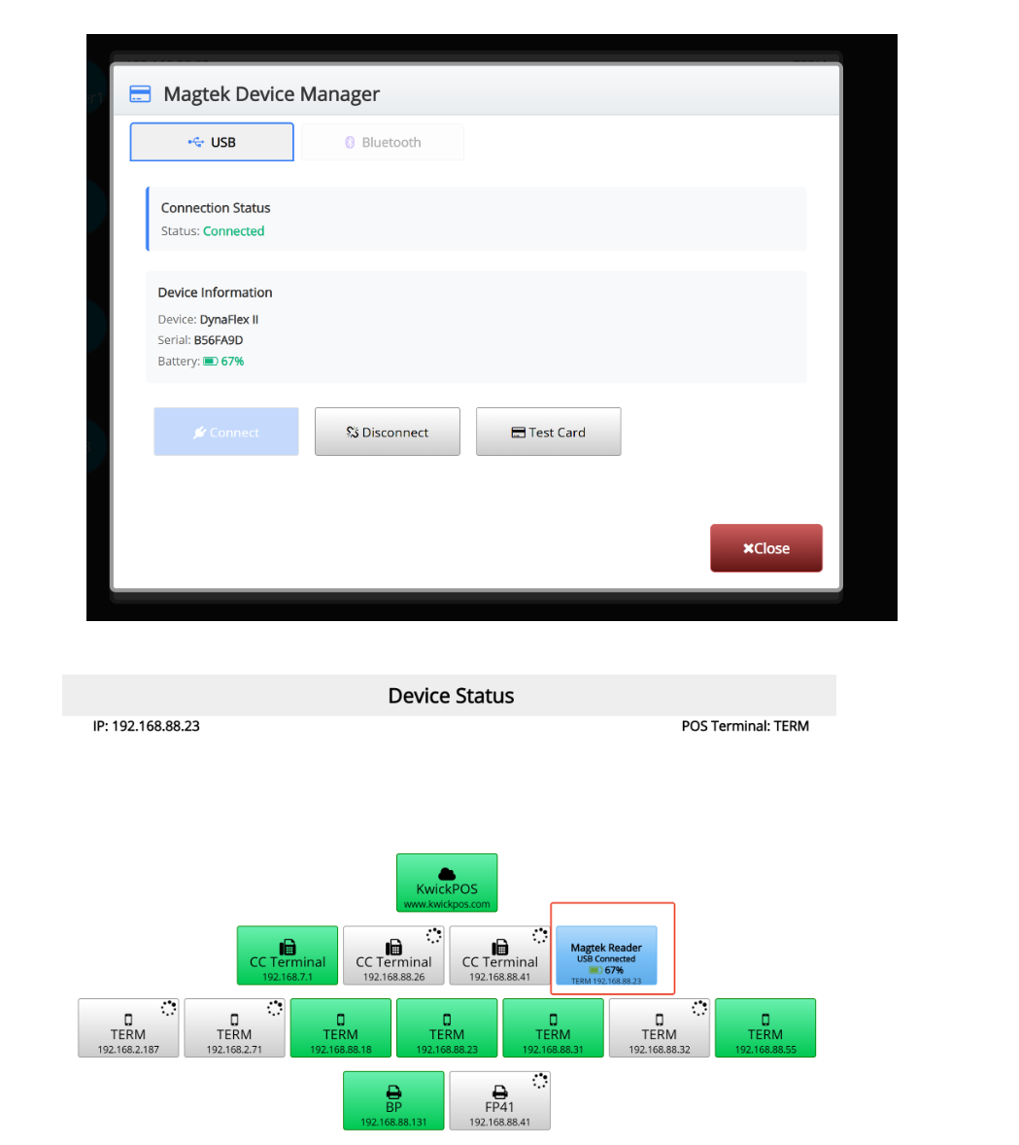The image size is (1019, 1145).
Task: Click the IP: 192.168.88.23 label
Action: [x=146, y=726]
